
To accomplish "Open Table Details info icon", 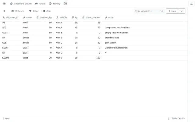I will (169, 118).
